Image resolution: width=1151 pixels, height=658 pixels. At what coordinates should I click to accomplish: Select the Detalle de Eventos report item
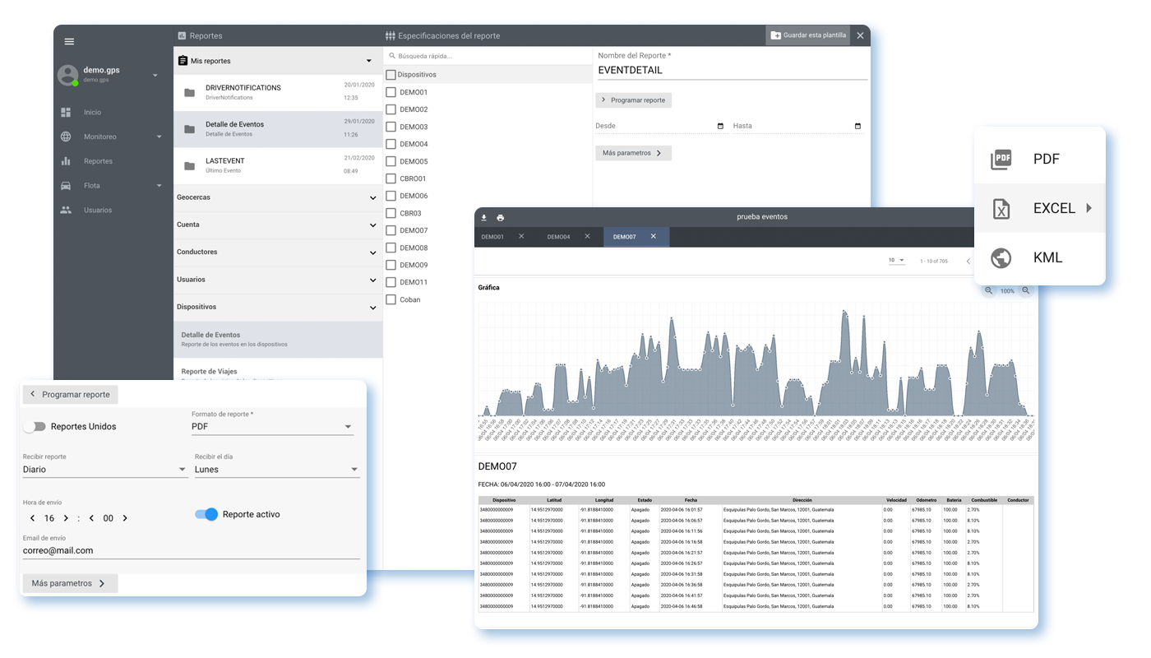pyautogui.click(x=278, y=339)
